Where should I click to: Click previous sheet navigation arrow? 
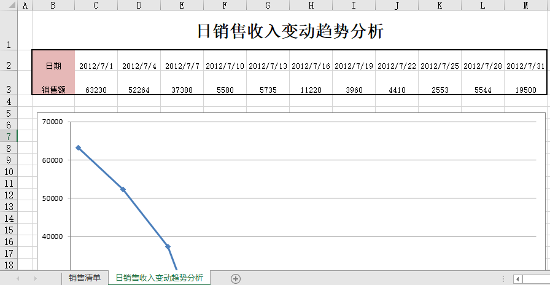[x=18, y=278]
